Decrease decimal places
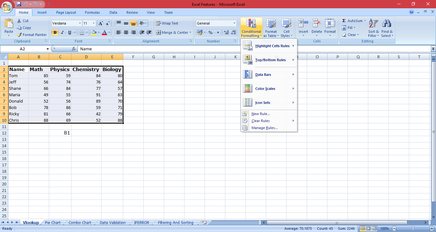The width and height of the screenshot is (436, 232). (x=234, y=33)
